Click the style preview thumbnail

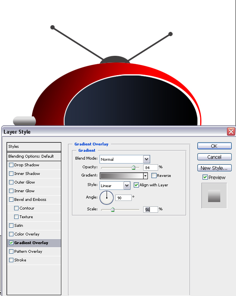pos(214,196)
